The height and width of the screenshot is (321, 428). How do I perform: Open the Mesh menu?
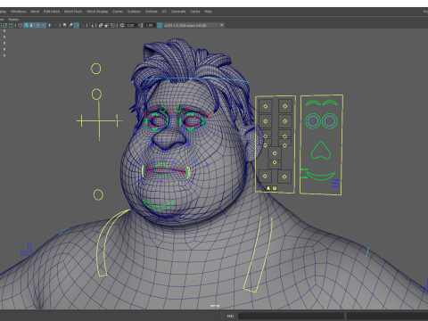(x=35, y=12)
